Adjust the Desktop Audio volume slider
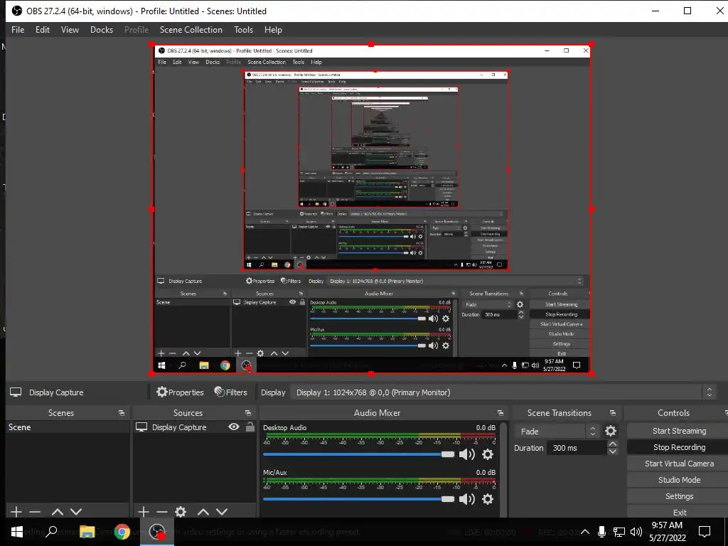 pos(358,454)
